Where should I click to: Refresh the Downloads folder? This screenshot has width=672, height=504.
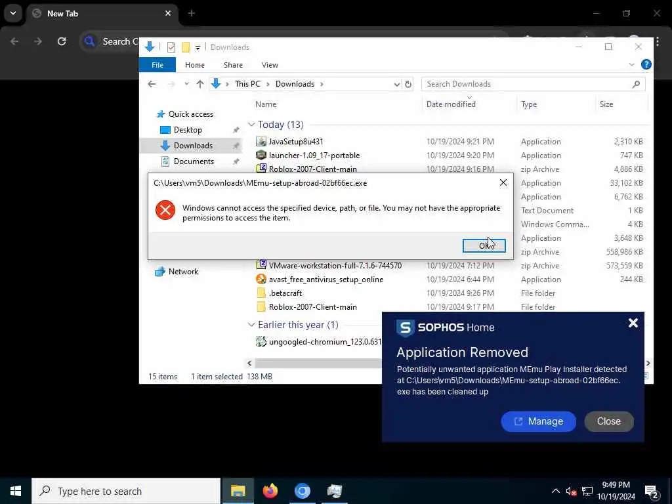click(408, 85)
